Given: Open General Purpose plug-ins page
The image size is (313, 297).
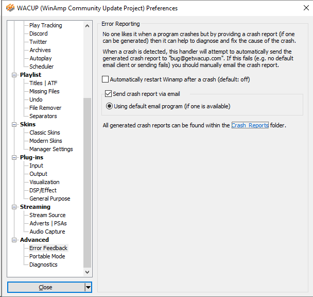Looking at the screenshot, I should pos(50,199).
